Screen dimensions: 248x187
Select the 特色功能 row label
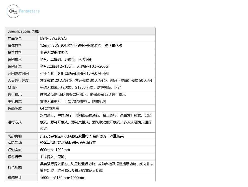[x=15, y=167]
